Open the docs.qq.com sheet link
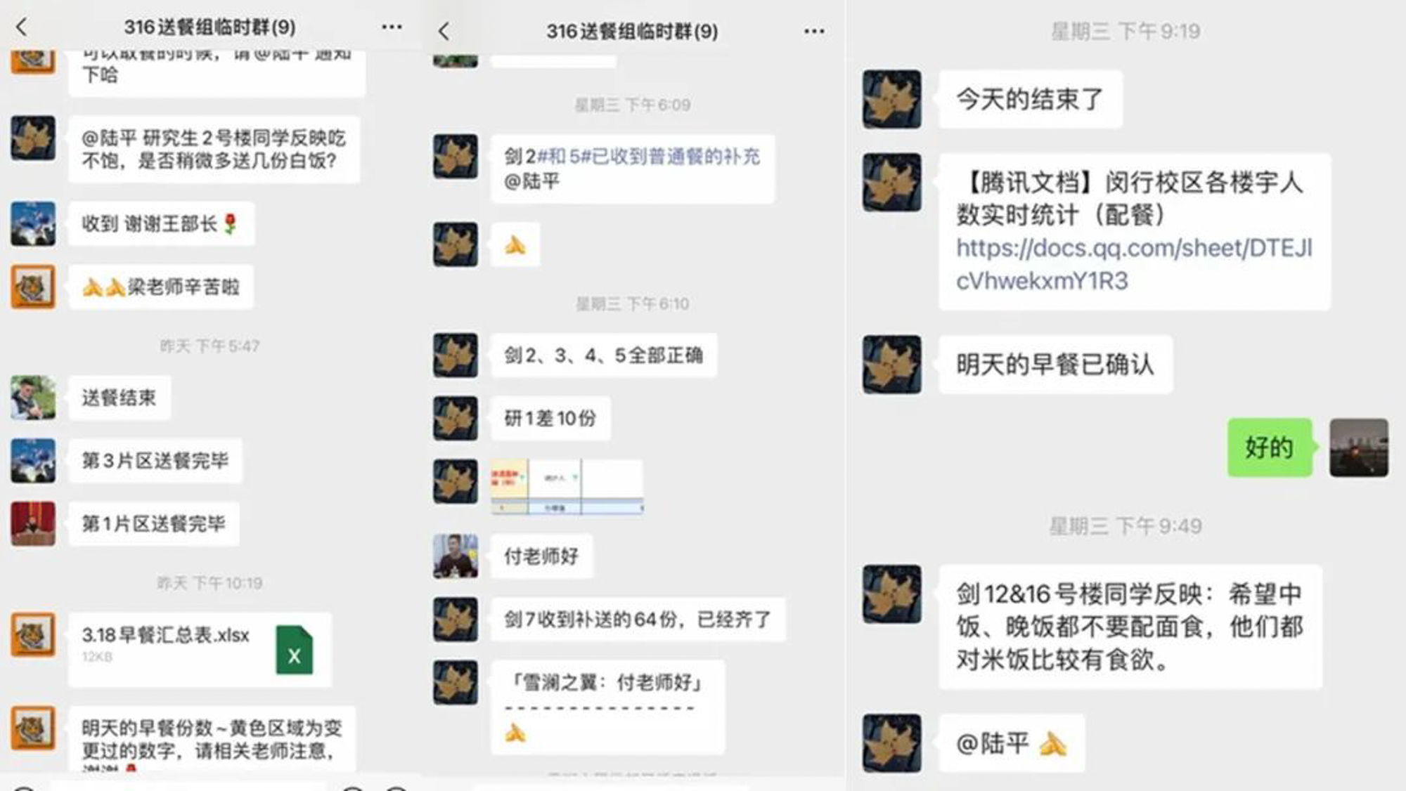The image size is (1406, 791). (x=1133, y=264)
